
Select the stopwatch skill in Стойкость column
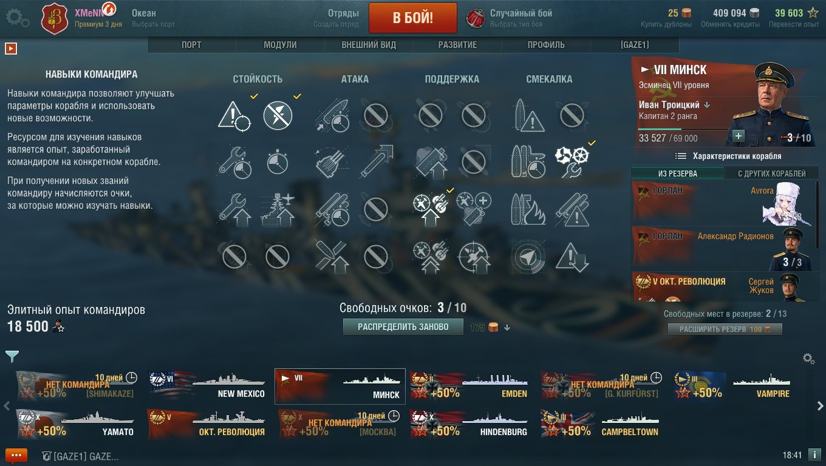tap(278, 161)
